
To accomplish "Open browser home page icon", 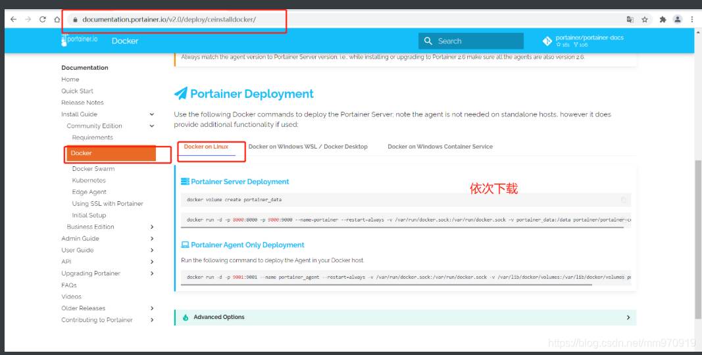I will tap(57, 20).
